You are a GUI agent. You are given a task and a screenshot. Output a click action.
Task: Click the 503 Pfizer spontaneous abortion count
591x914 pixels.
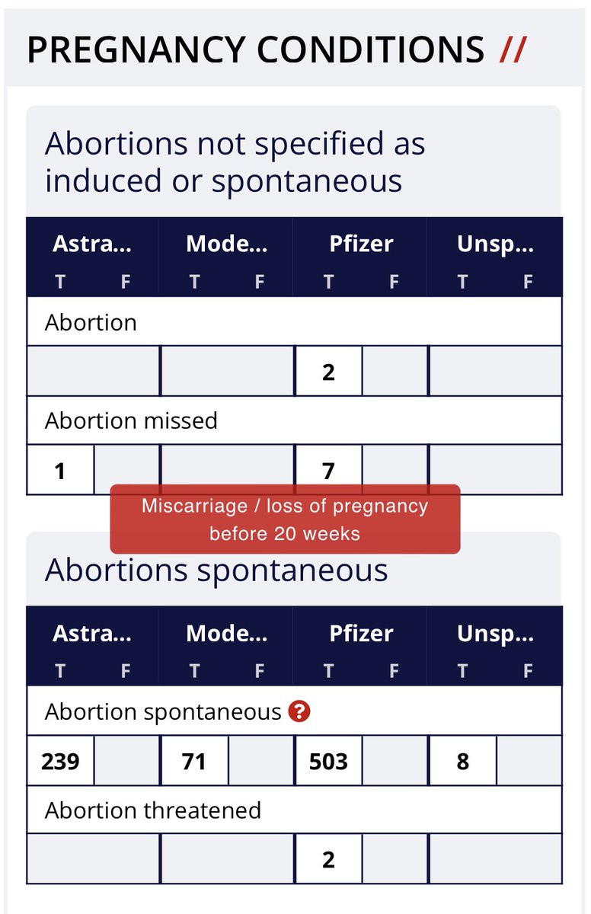[x=328, y=761]
